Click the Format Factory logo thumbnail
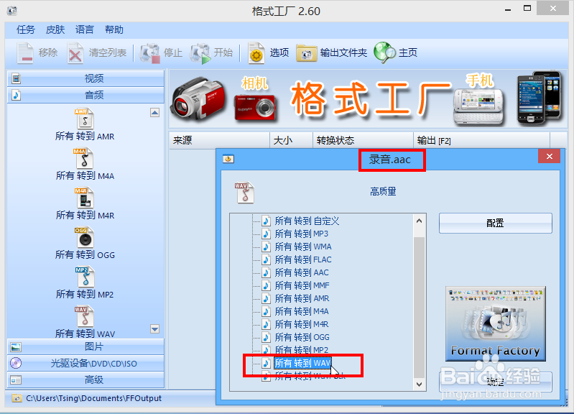 pyautogui.click(x=496, y=324)
